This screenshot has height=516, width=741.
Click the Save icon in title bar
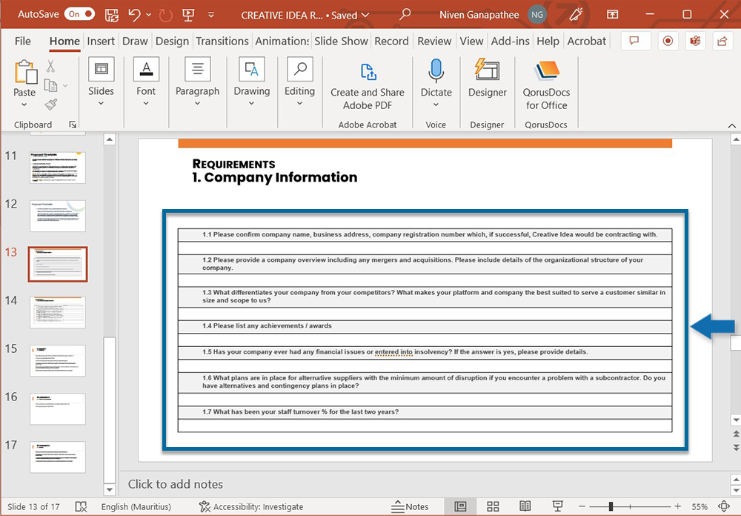[111, 14]
